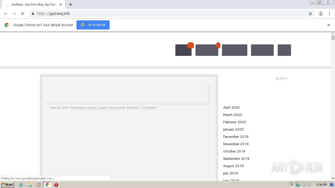
Task: Click the 5:36 PM taskbar clock
Action: [x=321, y=185]
